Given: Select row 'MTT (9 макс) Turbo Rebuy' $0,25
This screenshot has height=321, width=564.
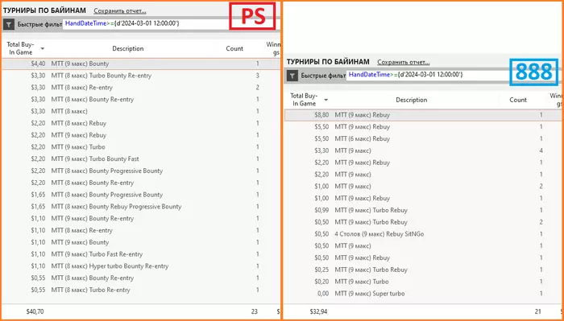Looking at the screenshot, I should pos(423,270).
